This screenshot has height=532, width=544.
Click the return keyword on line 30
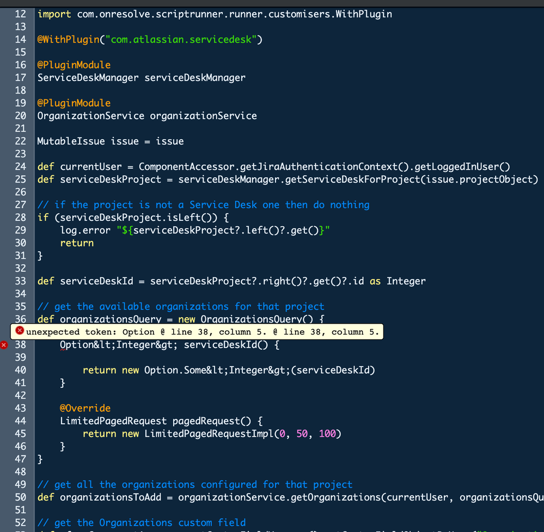(77, 243)
